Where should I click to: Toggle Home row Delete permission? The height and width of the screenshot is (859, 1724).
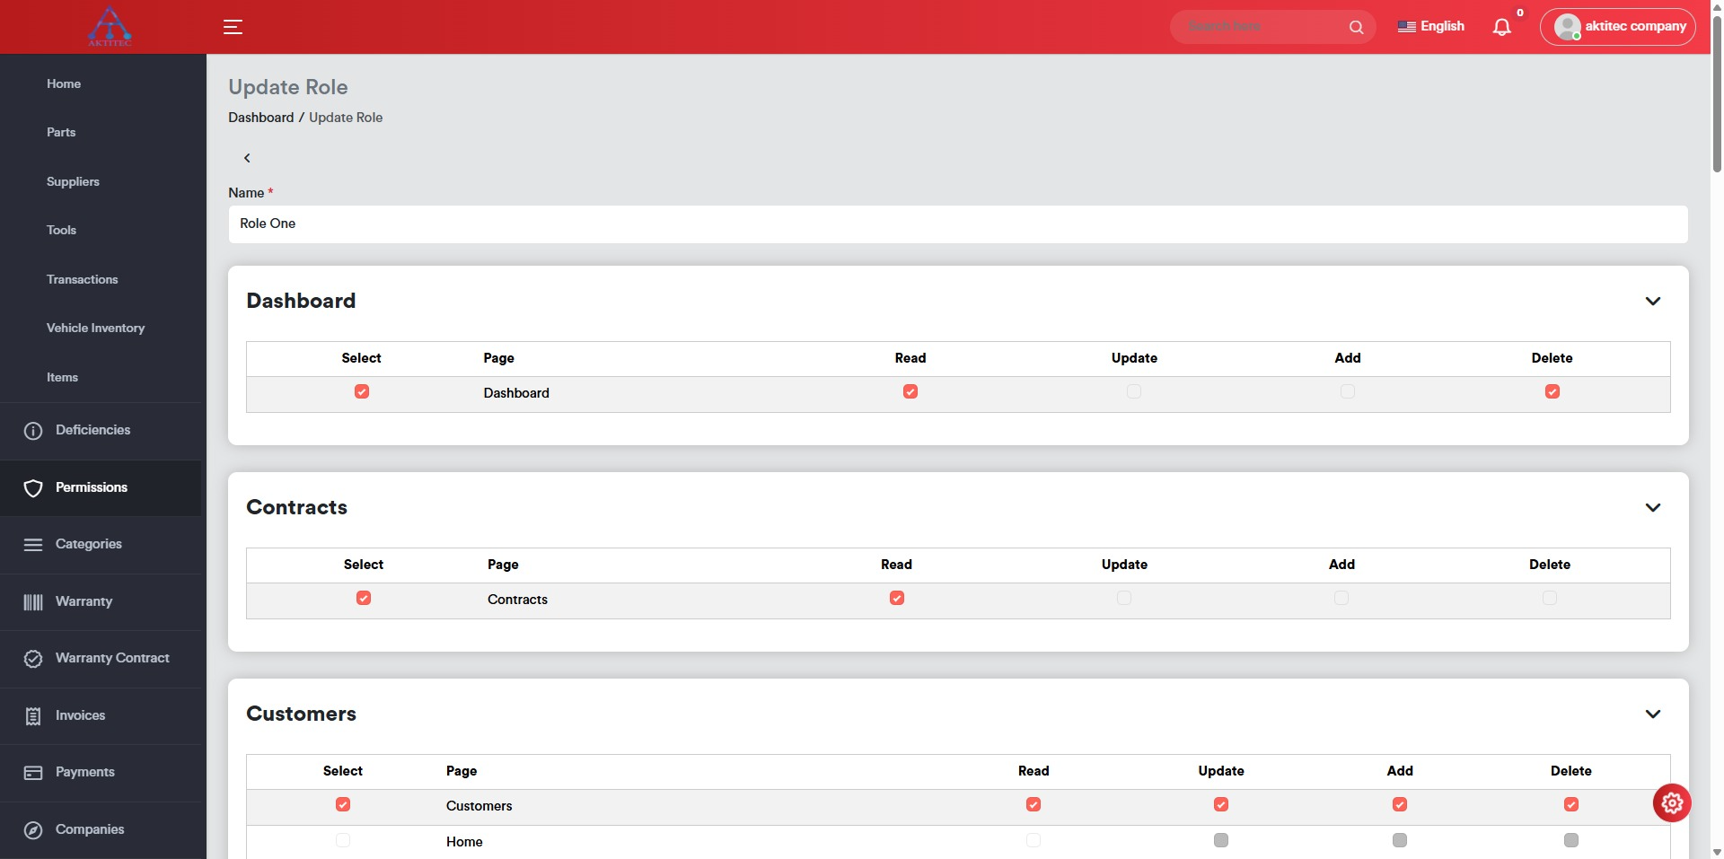[1571, 840]
